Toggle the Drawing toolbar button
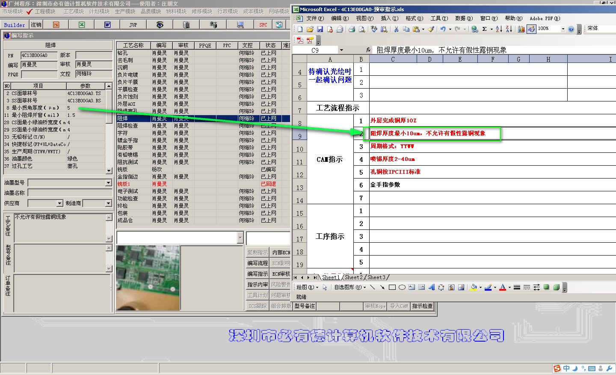 tap(531, 29)
